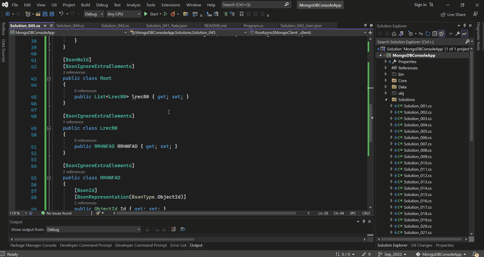Open the Debug configuration dropdown

(x=94, y=14)
